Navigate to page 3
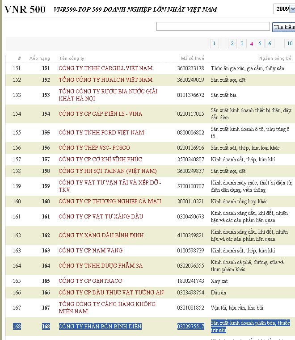This screenshot has height=340, width=295. tap(242, 43)
